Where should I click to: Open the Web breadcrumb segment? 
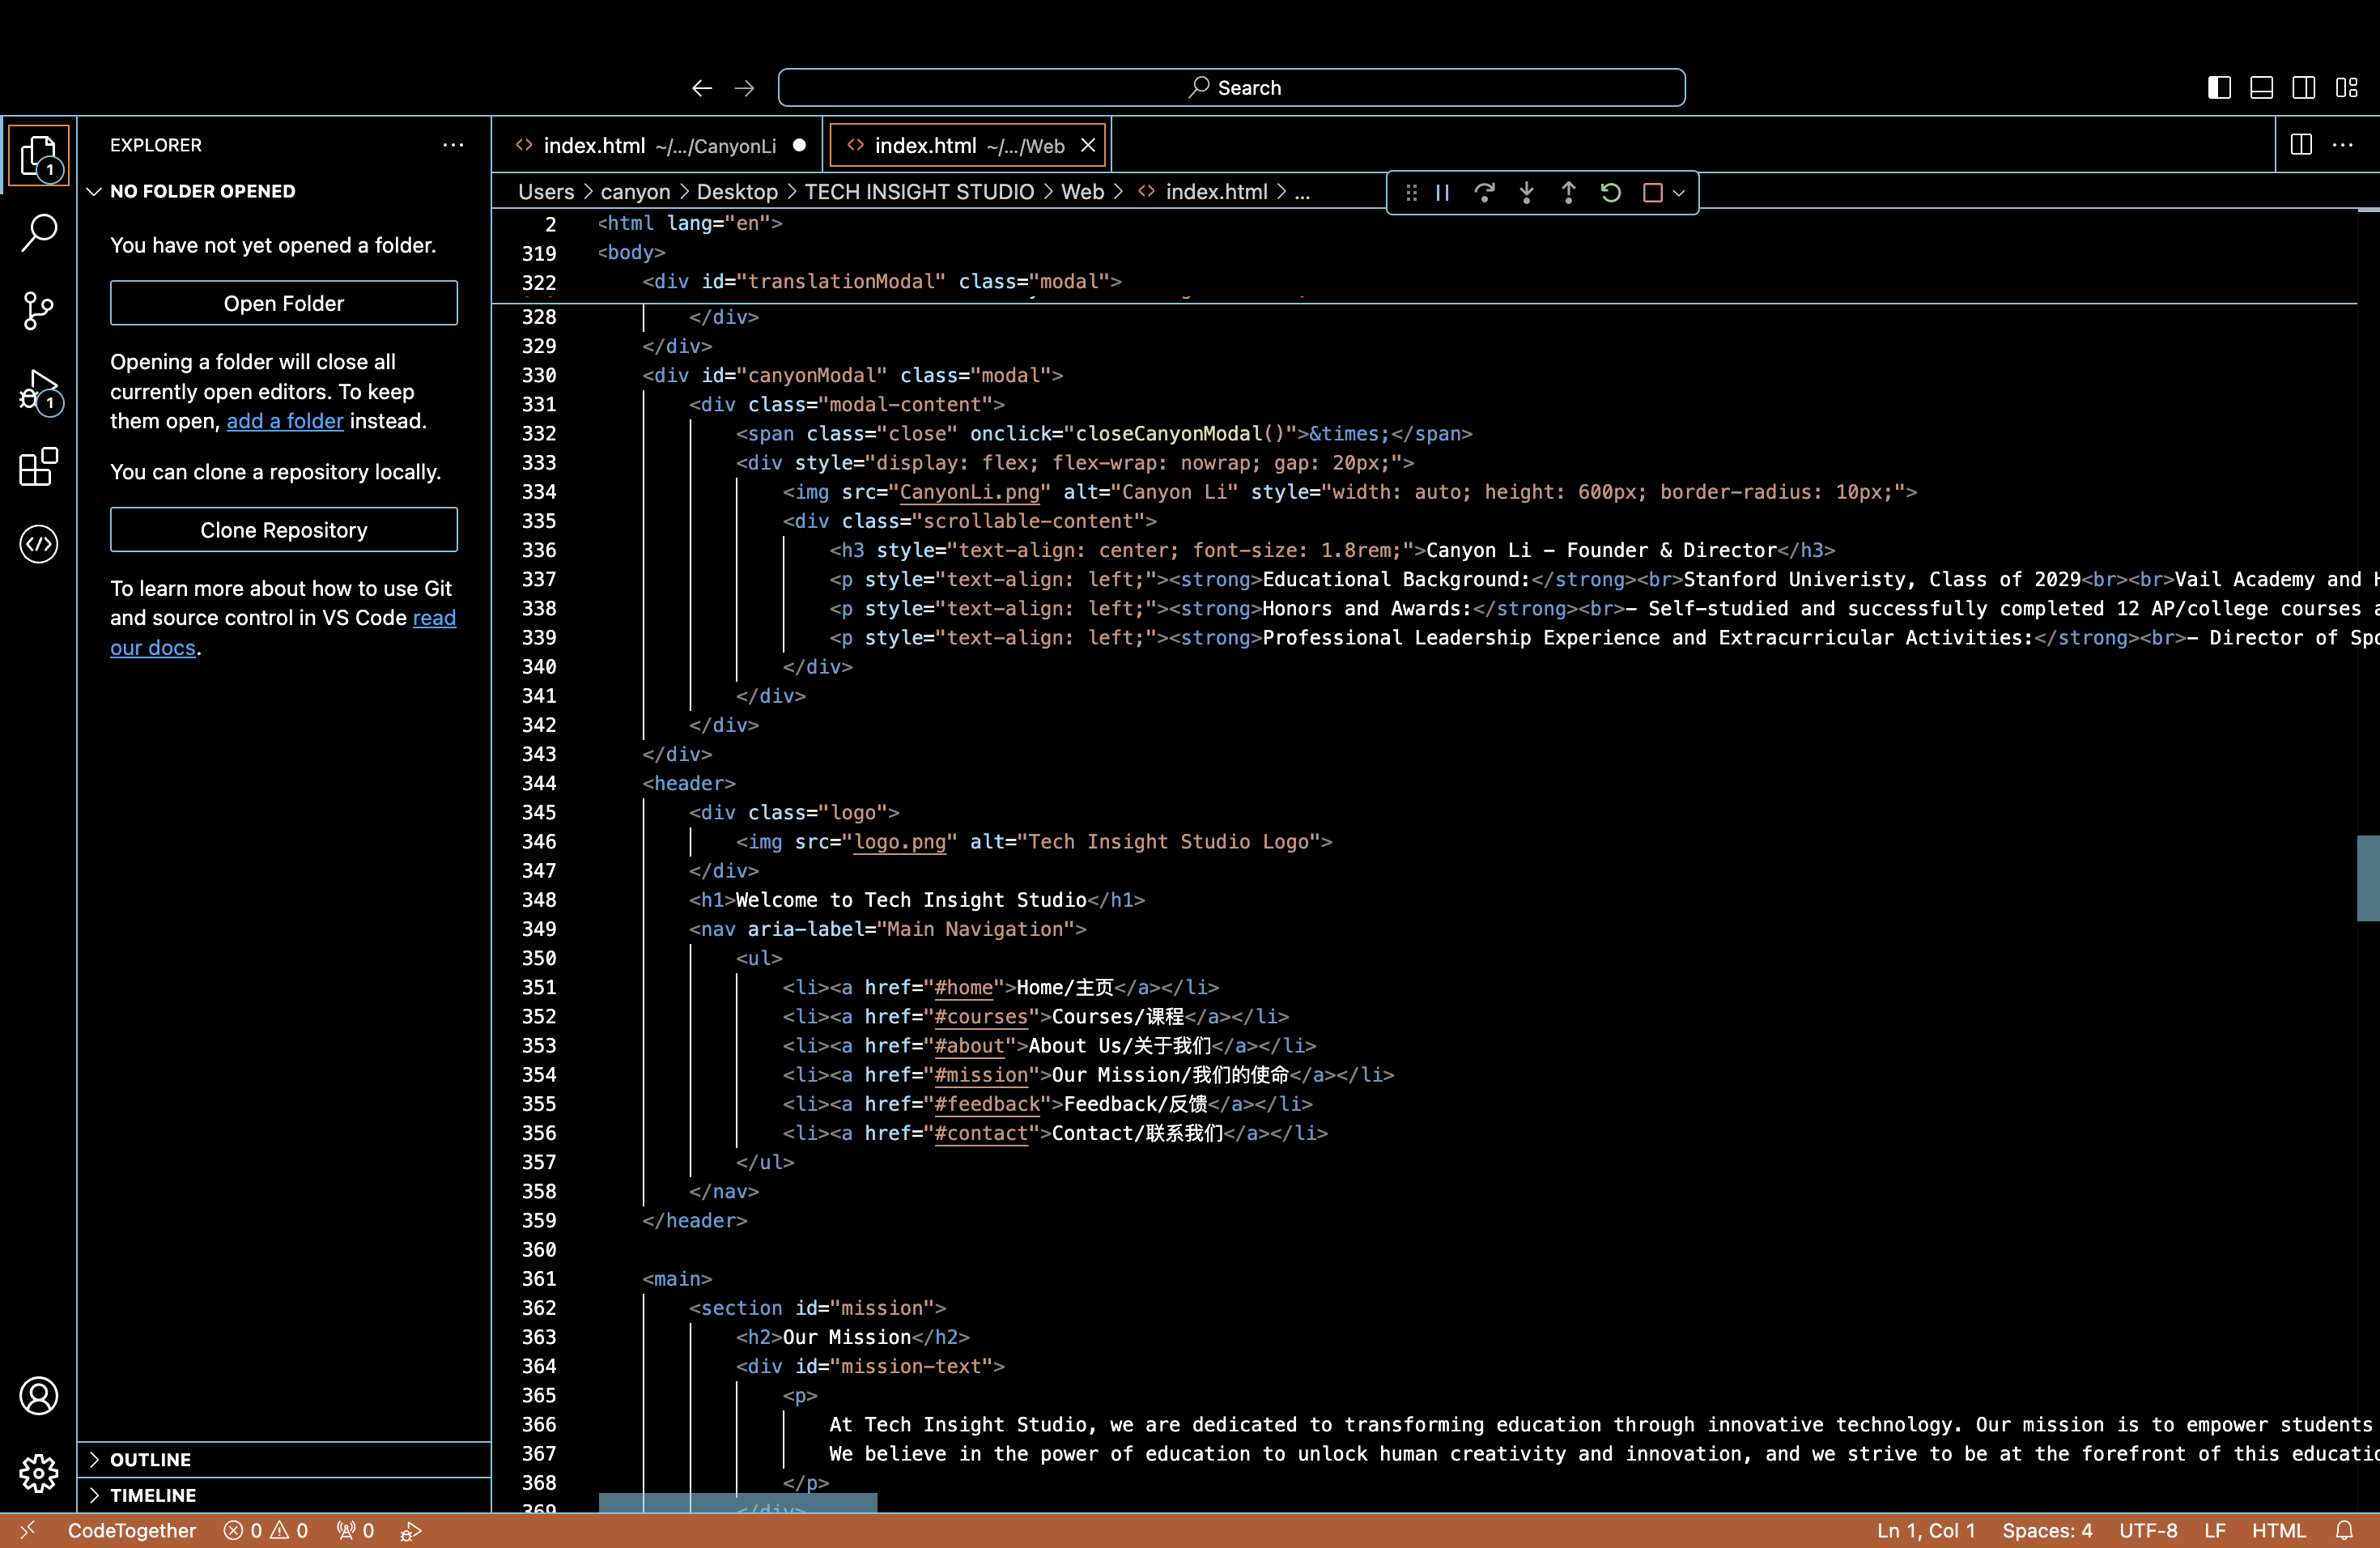(x=1082, y=192)
